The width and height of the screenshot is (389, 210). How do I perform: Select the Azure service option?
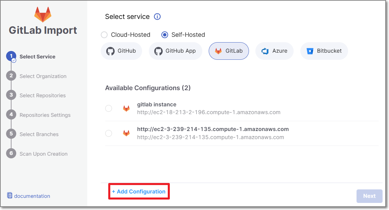[x=274, y=51]
